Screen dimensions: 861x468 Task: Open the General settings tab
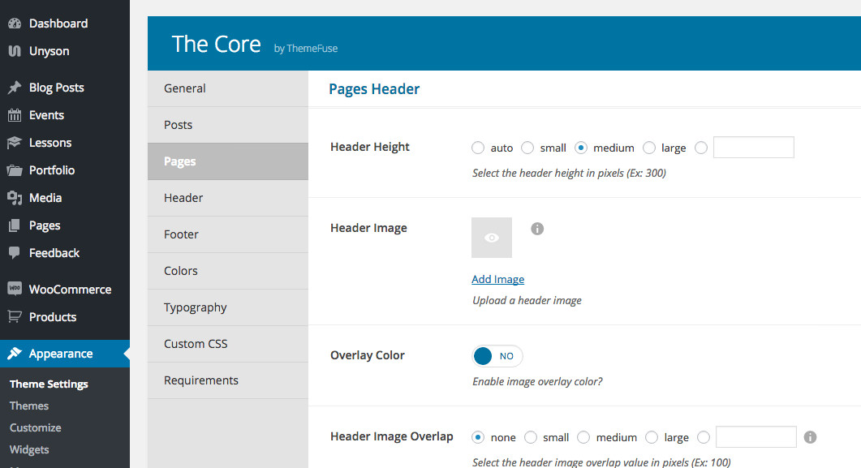[228, 88]
